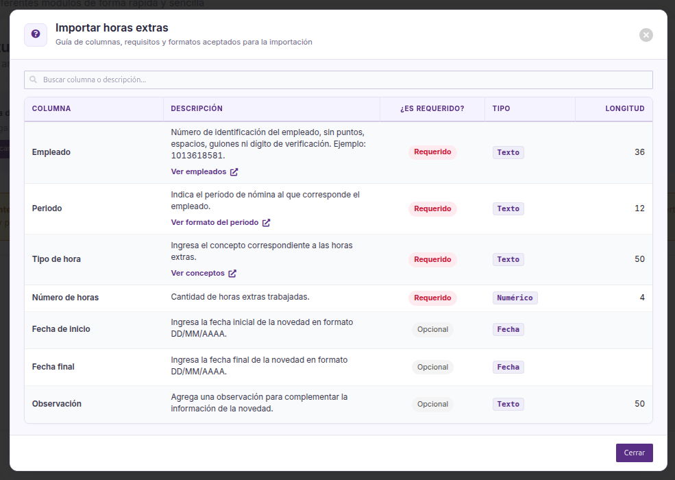
Task: Click the magnifier icon in search field
Action: pos(33,80)
